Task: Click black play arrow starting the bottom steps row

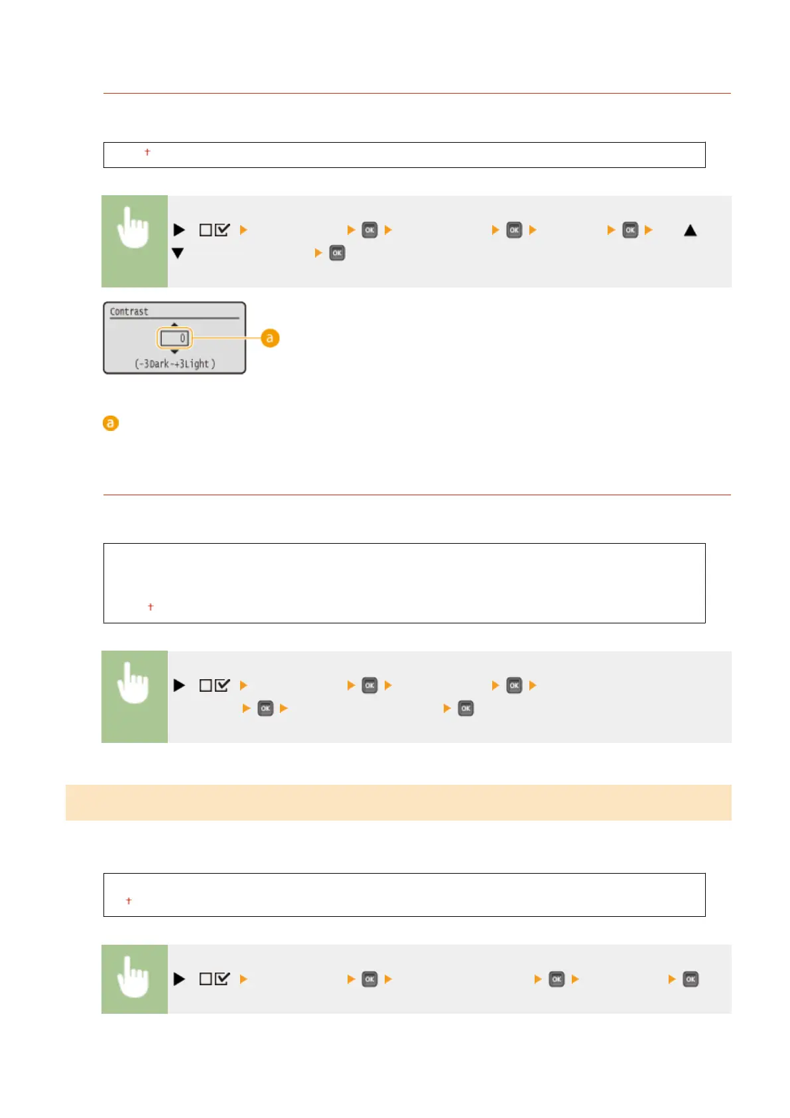Action: [x=179, y=979]
